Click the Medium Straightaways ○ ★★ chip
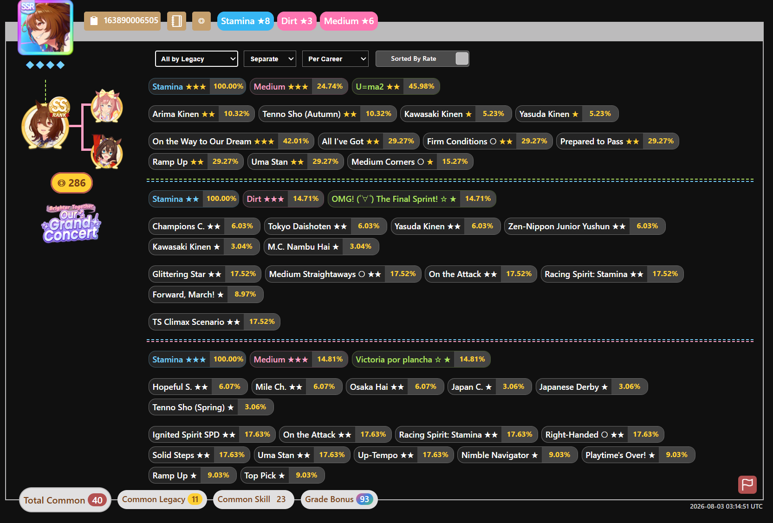773x523 pixels. [x=344, y=274]
